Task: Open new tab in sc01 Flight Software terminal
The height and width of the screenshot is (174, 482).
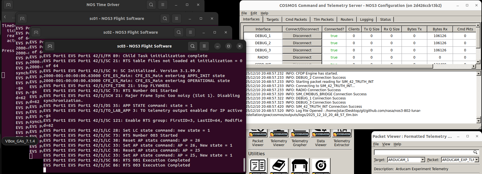Action: point(22,19)
